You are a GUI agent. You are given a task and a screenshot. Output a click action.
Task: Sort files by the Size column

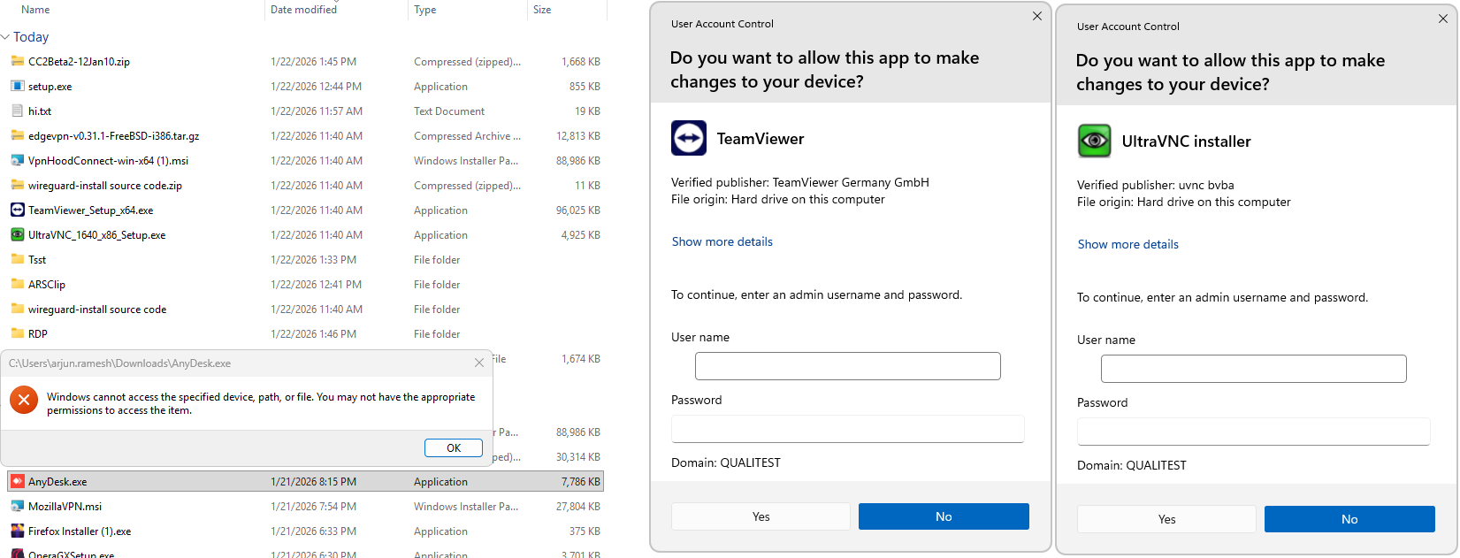542,10
